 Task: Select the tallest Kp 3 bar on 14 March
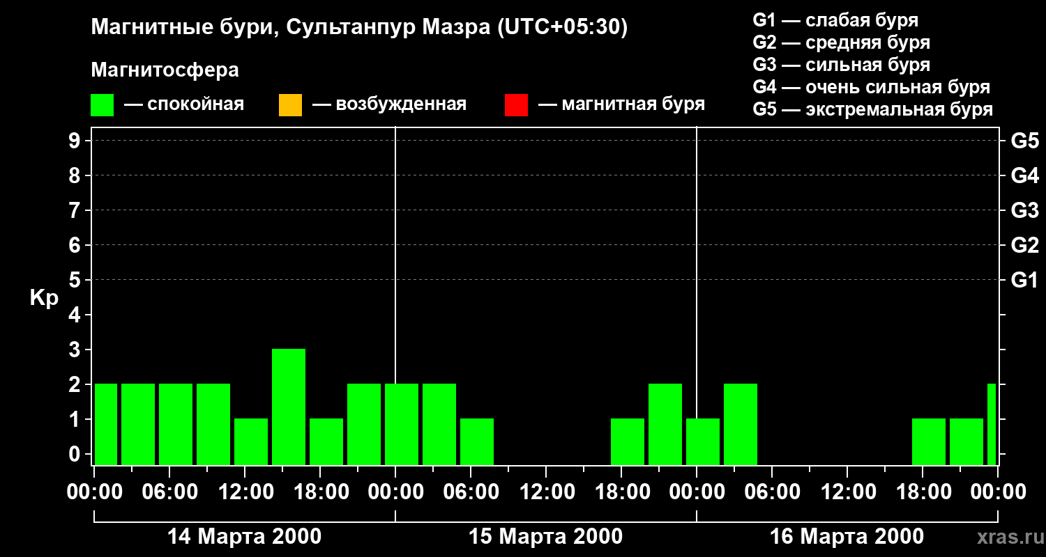point(289,407)
